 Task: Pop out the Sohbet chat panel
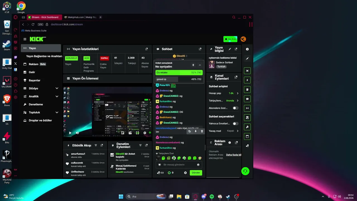(200, 49)
